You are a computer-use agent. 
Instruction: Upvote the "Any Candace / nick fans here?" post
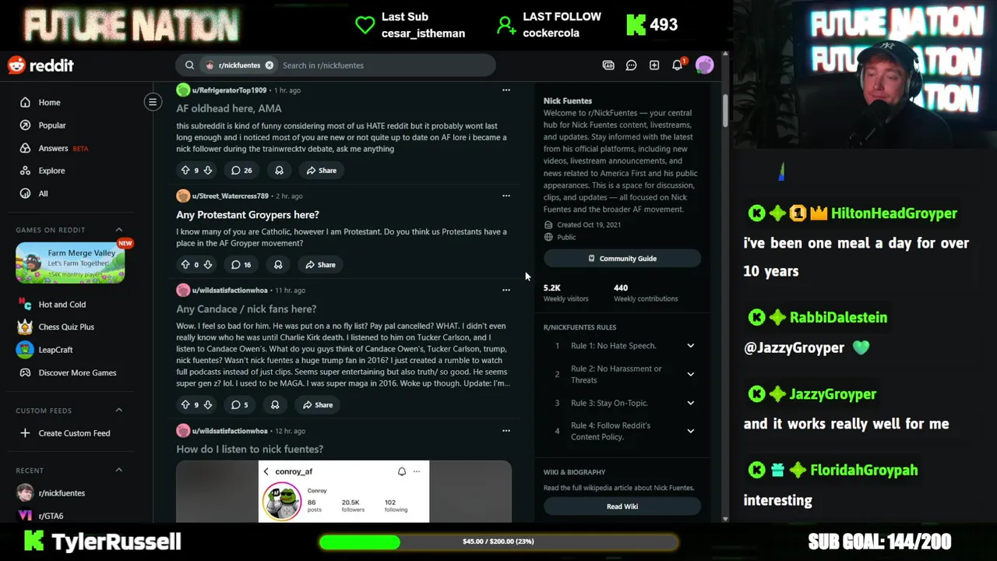185,404
